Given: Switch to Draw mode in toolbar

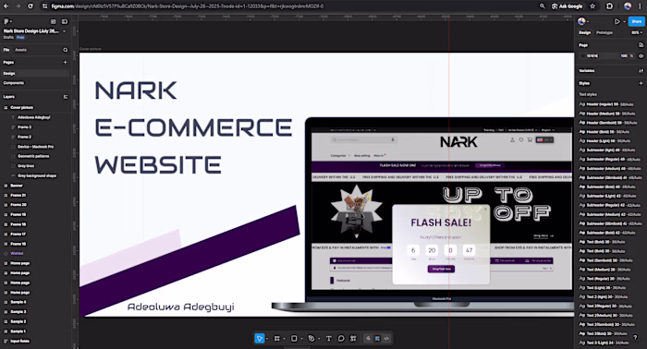Looking at the screenshot, I should tap(368, 338).
